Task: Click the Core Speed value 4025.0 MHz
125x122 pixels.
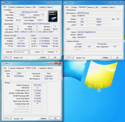Action: 21,38
